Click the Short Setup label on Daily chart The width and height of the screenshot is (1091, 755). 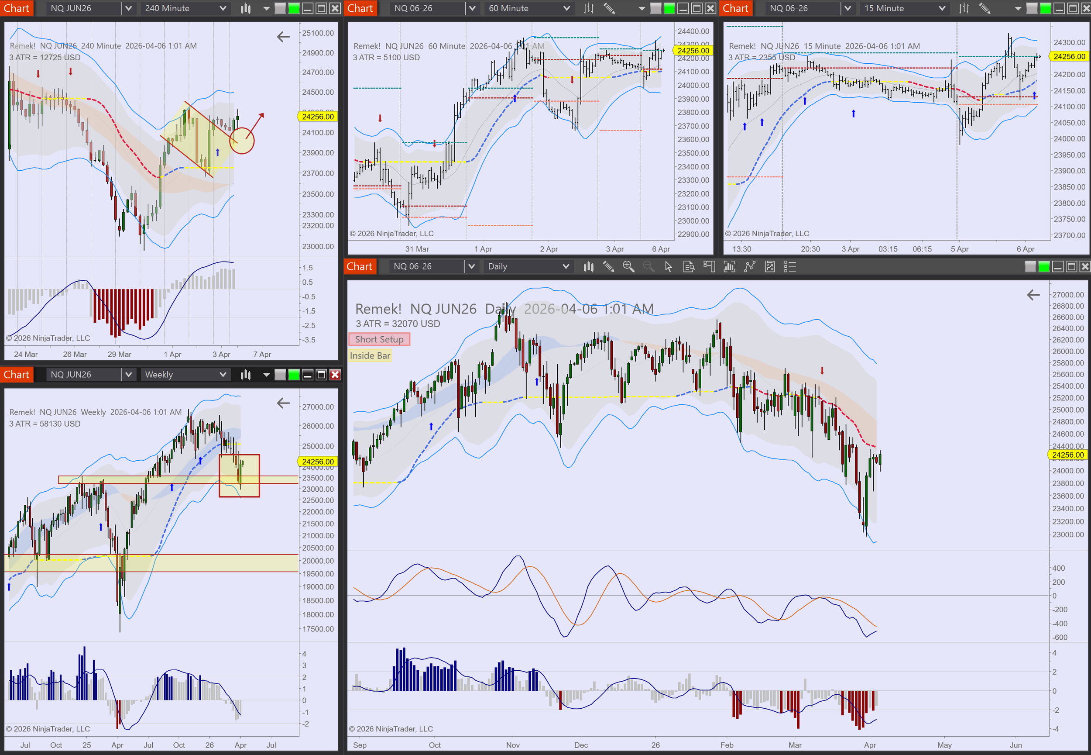[x=379, y=339]
